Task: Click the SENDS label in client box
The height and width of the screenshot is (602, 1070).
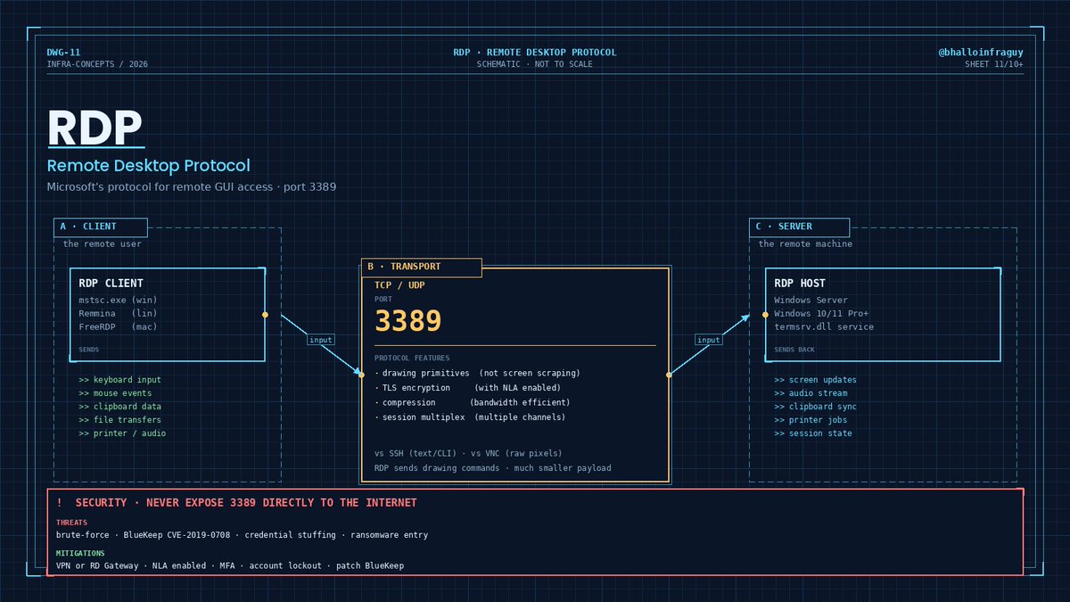Action: pos(89,350)
